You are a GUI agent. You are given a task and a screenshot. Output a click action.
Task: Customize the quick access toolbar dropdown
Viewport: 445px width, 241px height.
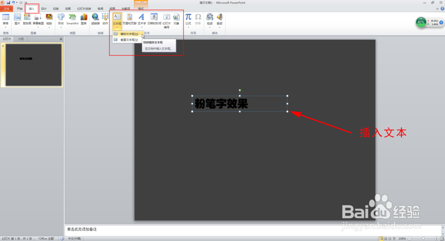tap(26, 3)
